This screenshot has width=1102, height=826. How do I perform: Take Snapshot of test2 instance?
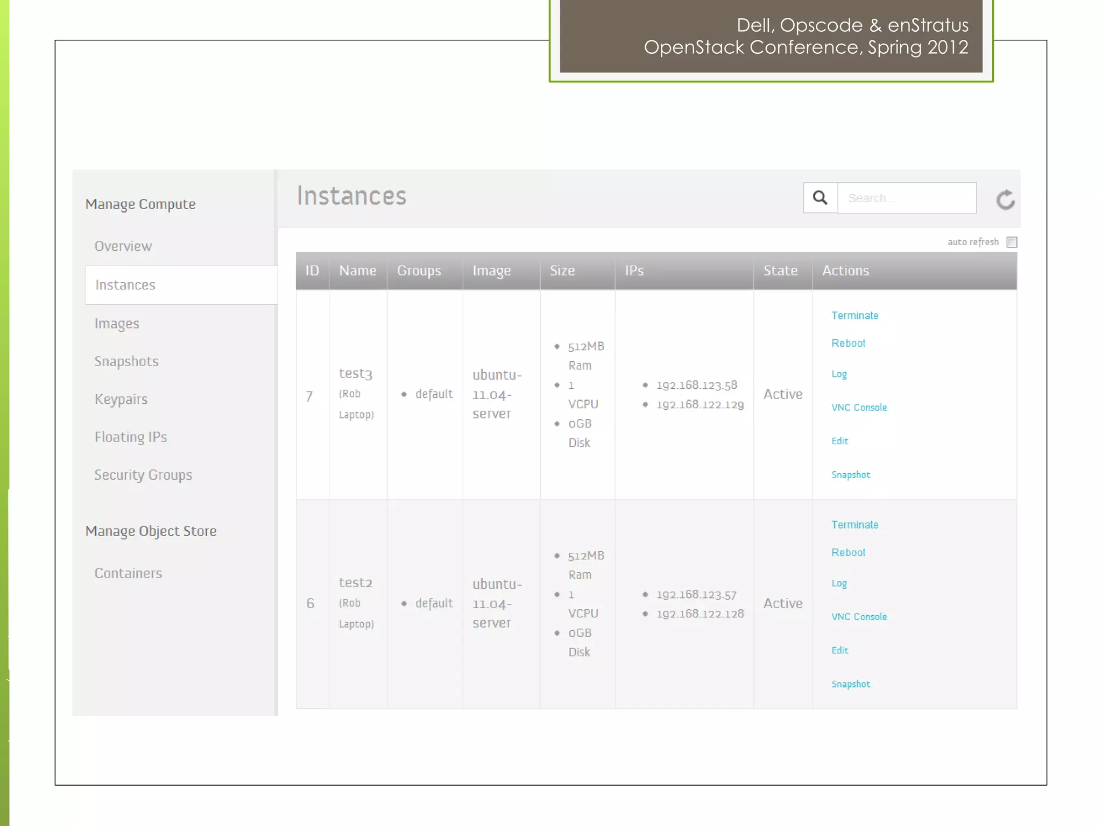[850, 684]
